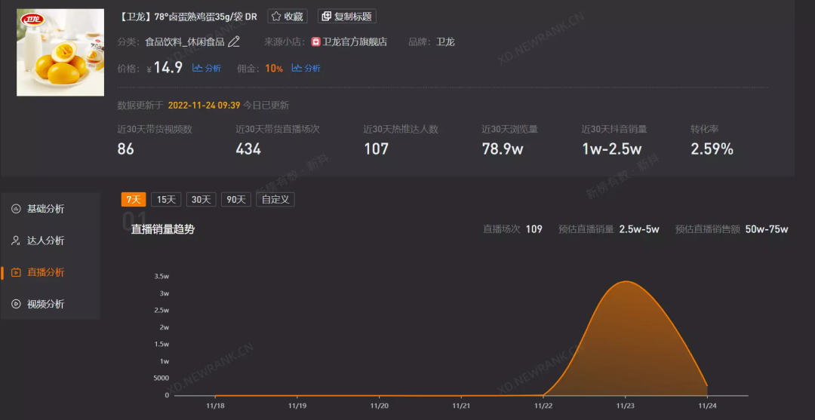Open commission 分析 chart link
Image resolution: width=815 pixels, height=420 pixels.
(306, 68)
